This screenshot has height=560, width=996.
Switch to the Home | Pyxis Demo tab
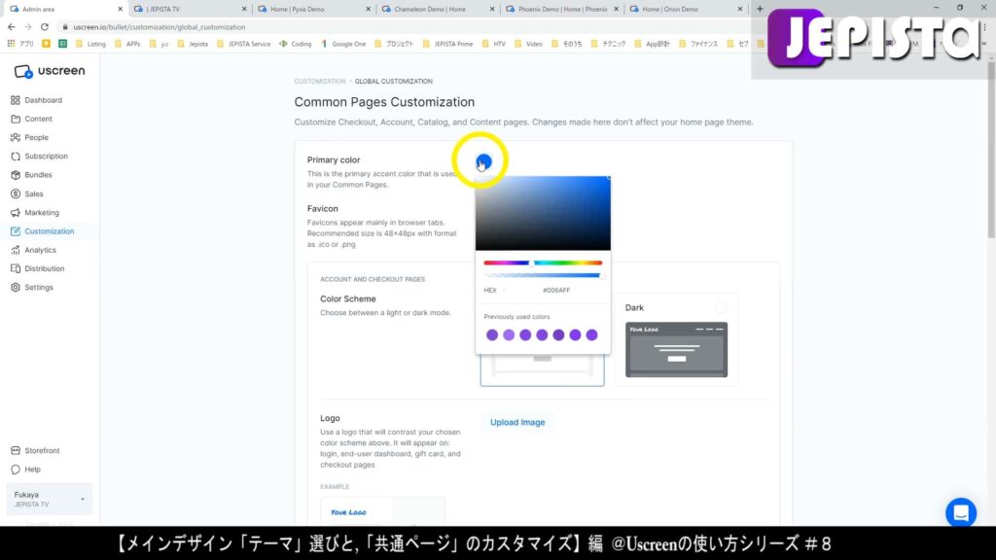pos(314,9)
